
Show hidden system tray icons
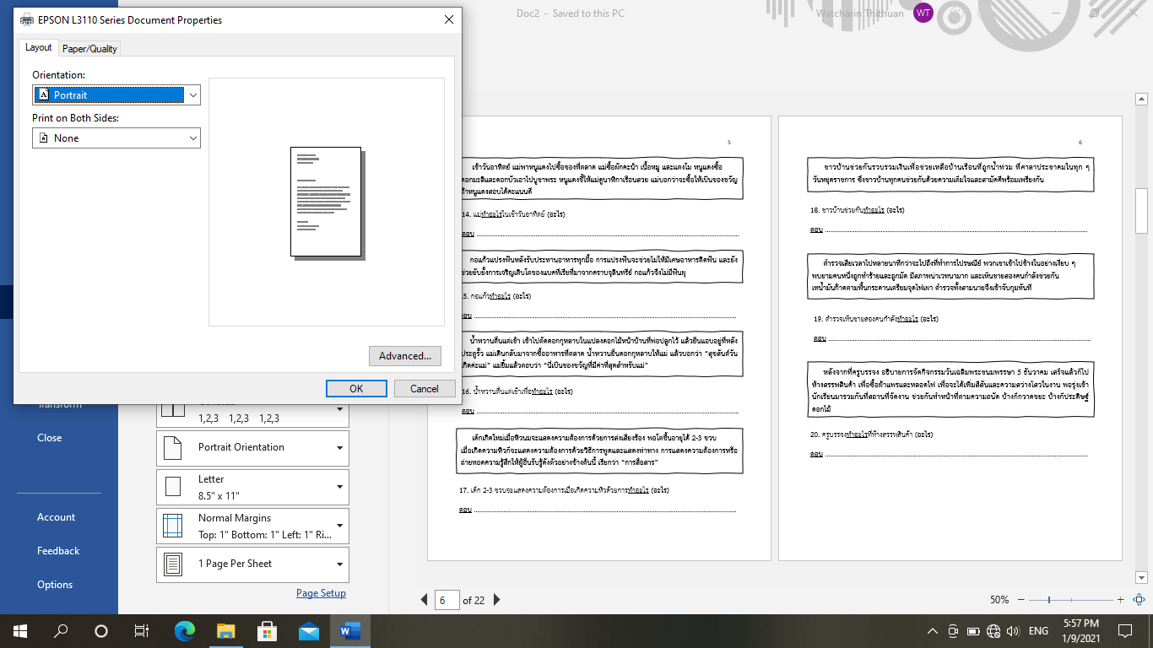pyautogui.click(x=933, y=630)
